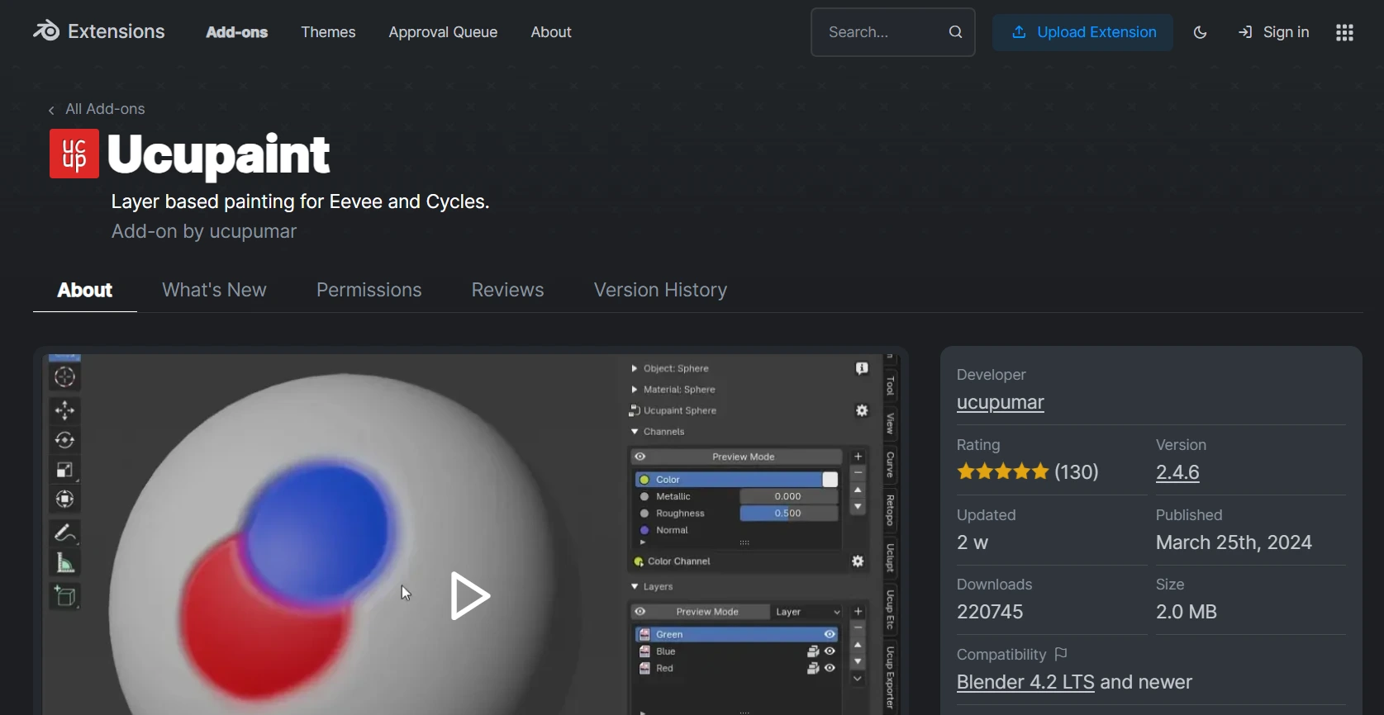Viewport: 1384px width, 715px height.
Task: Toggle dark mode with the moon icon
Action: 1201,33
